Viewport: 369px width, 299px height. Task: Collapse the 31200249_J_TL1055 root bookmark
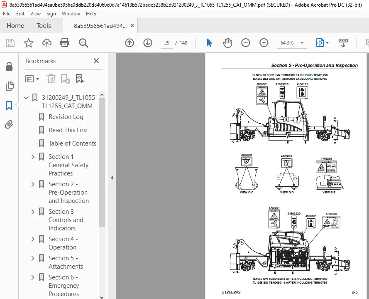(26, 98)
